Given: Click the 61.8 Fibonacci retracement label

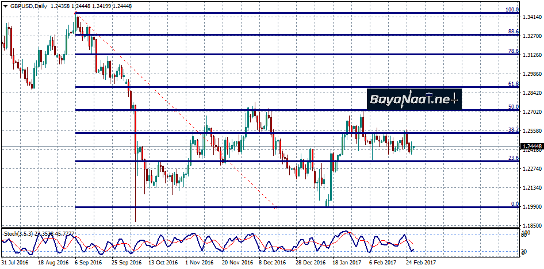Looking at the screenshot, I should pos(512,84).
